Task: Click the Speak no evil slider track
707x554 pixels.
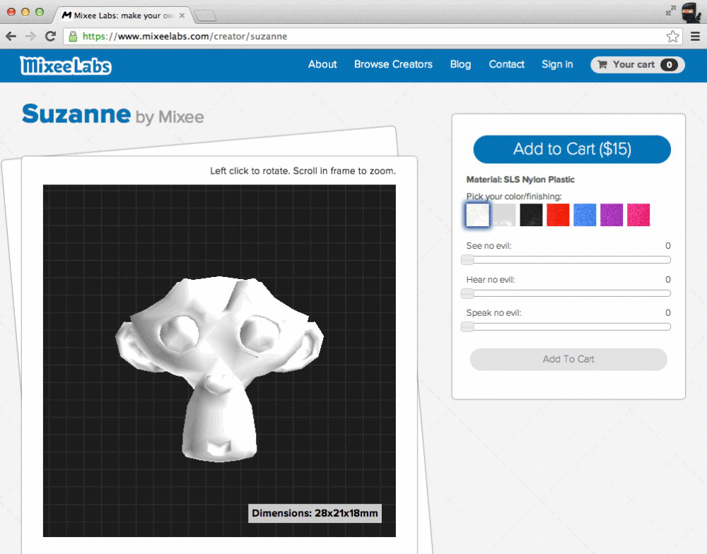Action: (x=568, y=326)
